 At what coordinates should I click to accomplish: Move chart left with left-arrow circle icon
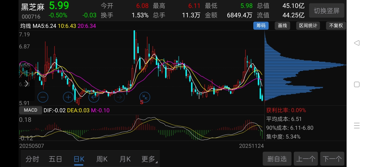(x=94, y=97)
